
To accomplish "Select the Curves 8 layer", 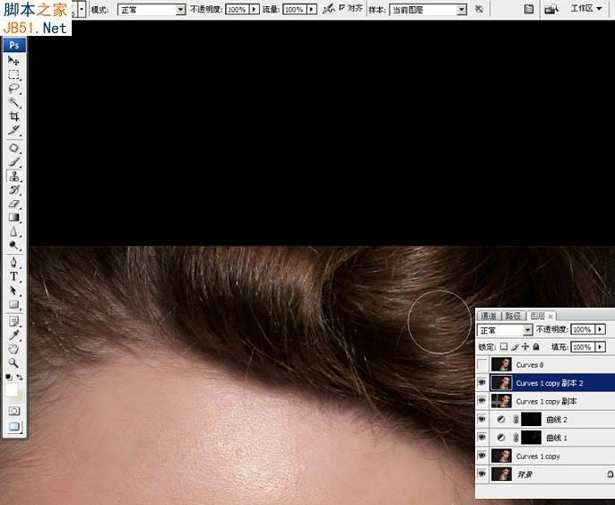I will coord(546,364).
